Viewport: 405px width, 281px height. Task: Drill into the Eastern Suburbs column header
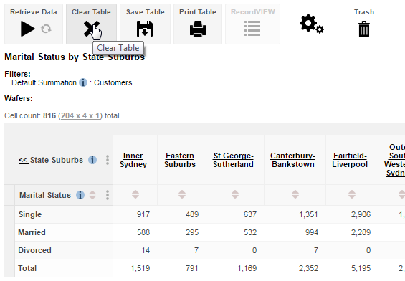[x=180, y=160]
